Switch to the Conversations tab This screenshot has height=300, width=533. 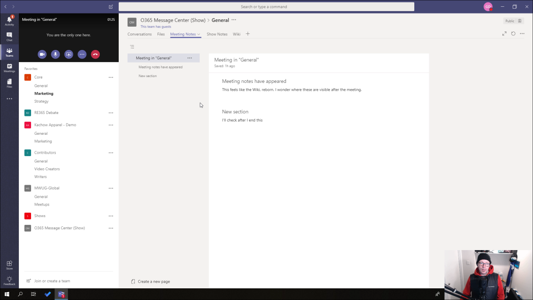[x=140, y=34]
